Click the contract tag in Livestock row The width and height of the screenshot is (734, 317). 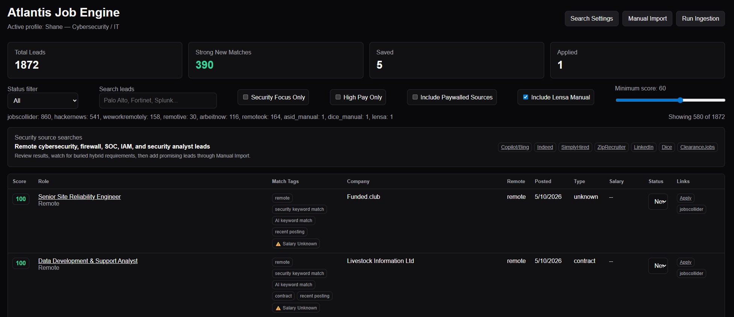(x=283, y=296)
